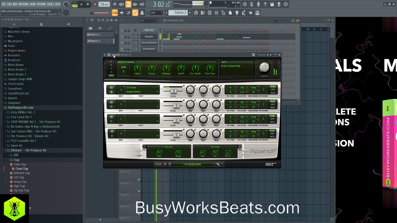Click the Pattern/Song mode switch
397x223 pixels.
(x=75, y=4)
